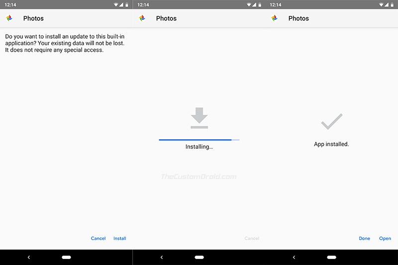Tap Install to update Photos

[119, 239]
